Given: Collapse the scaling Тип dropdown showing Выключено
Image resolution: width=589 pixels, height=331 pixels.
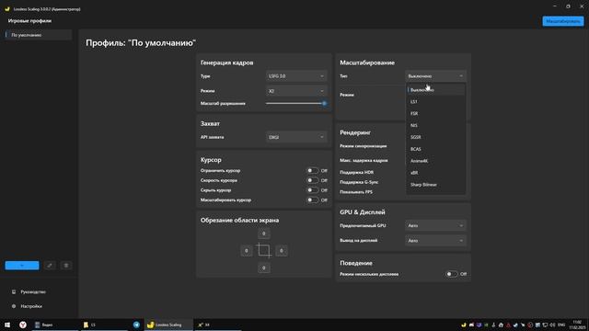Looking at the screenshot, I should pos(435,76).
